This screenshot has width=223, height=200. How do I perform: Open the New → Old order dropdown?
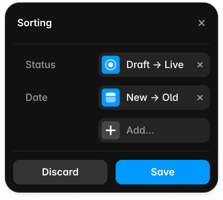click(x=154, y=98)
